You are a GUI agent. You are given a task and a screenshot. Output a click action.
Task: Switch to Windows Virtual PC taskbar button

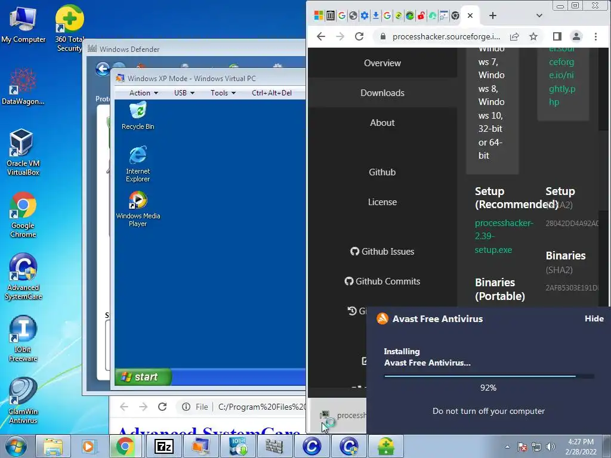[200, 446]
